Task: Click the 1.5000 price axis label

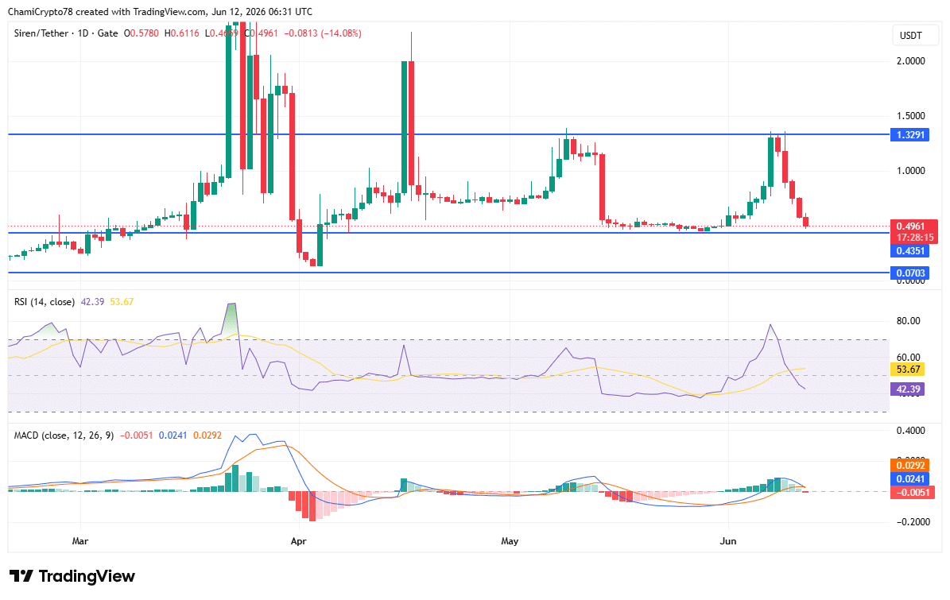Action: click(x=910, y=116)
